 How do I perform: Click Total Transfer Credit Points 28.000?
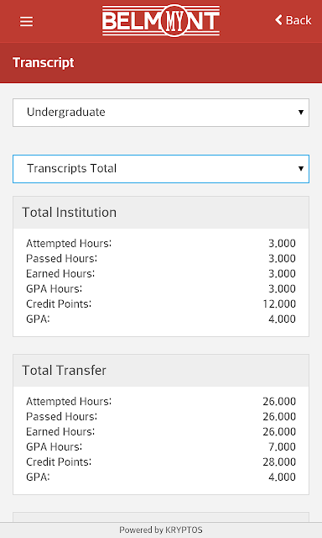click(x=279, y=462)
